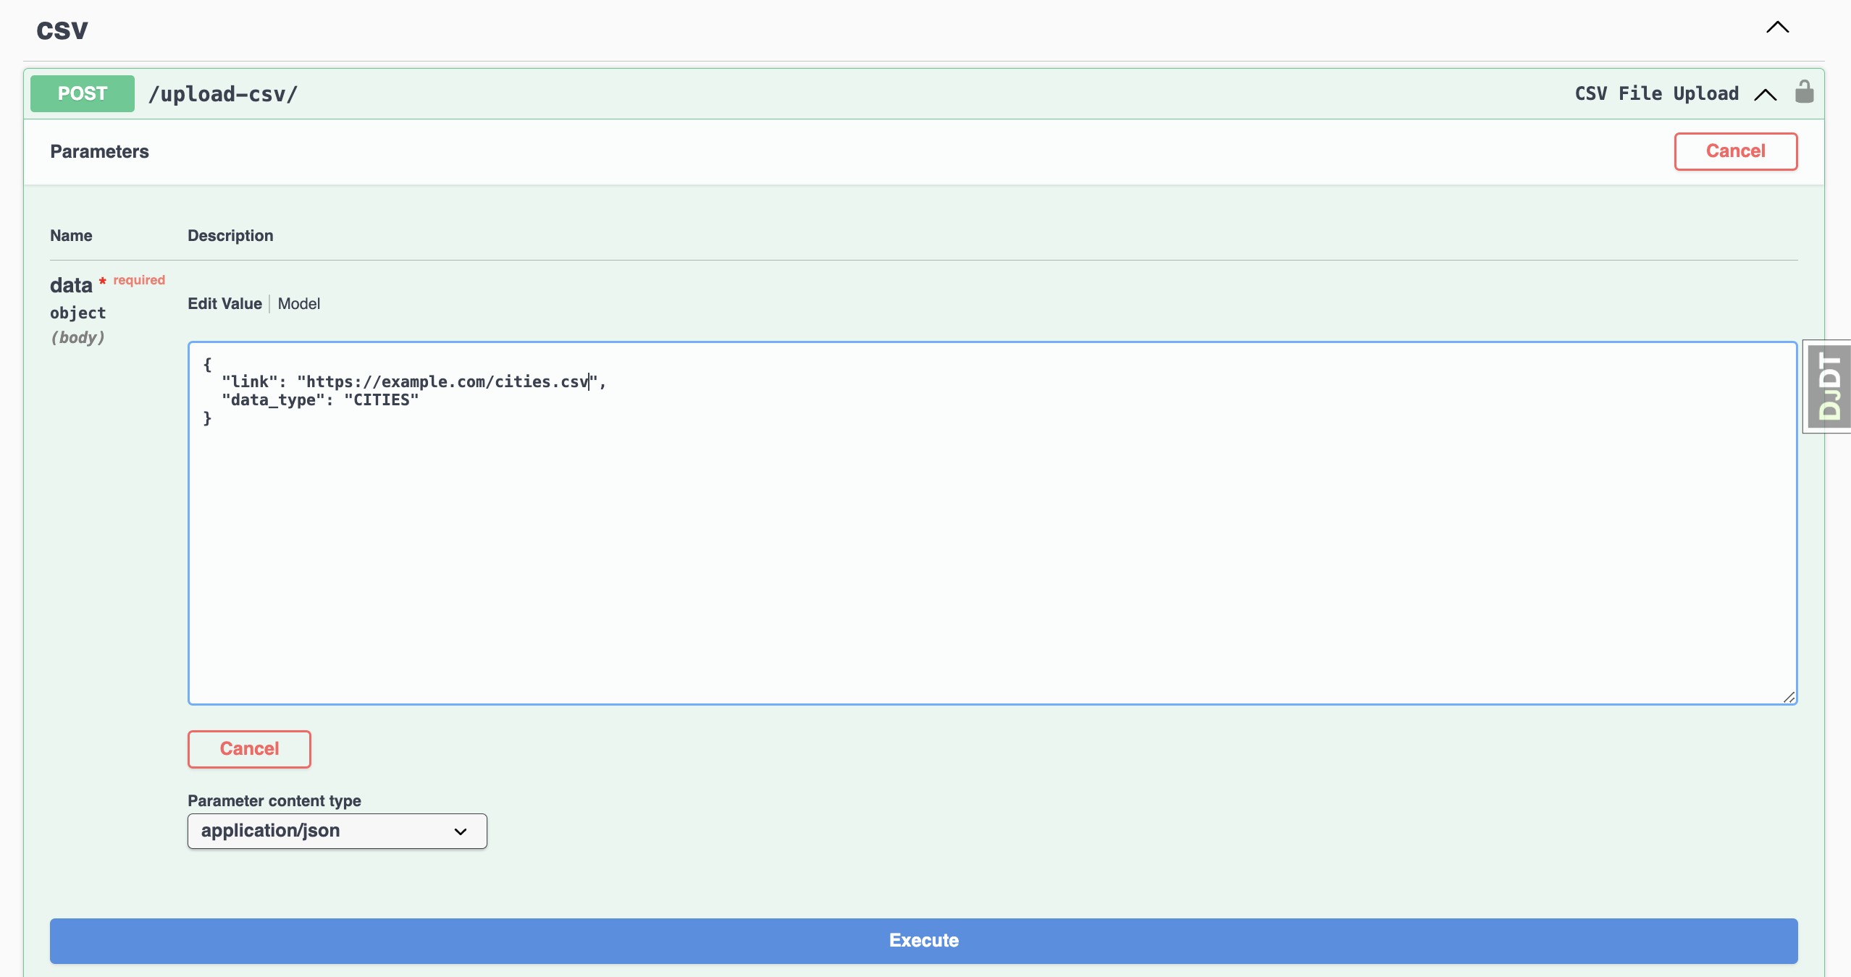This screenshot has height=977, width=1851.
Task: Click the data parameter name label
Action: pyautogui.click(x=71, y=285)
